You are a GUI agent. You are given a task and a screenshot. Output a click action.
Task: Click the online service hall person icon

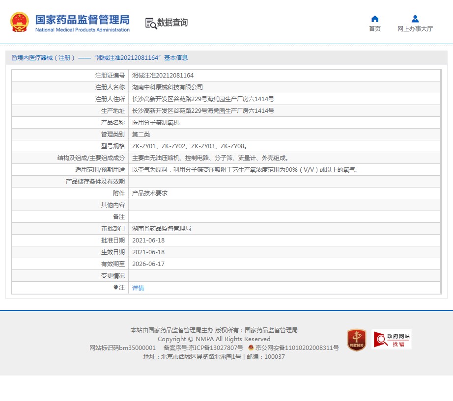[415, 19]
